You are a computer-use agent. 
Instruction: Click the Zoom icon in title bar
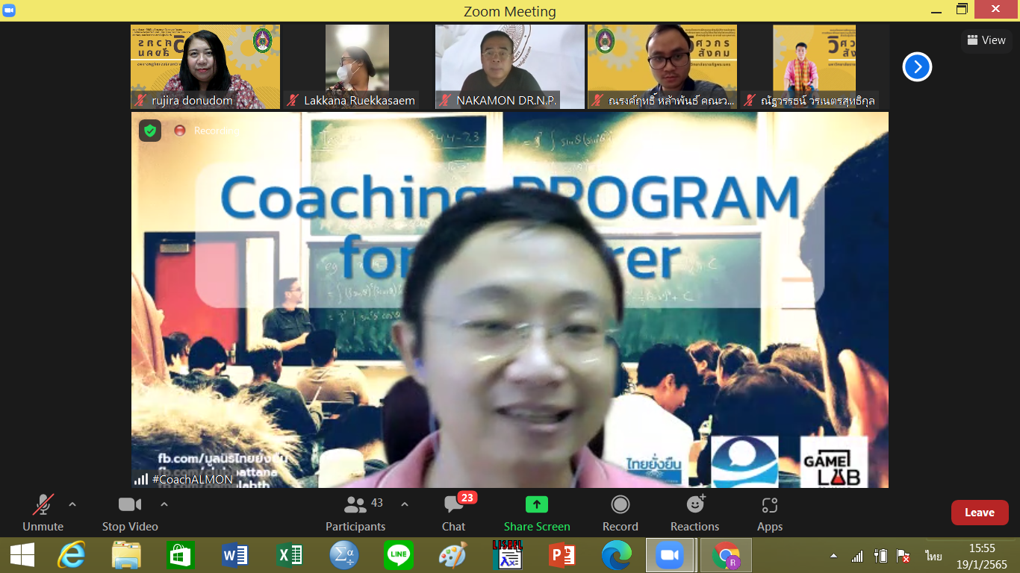coord(10,11)
